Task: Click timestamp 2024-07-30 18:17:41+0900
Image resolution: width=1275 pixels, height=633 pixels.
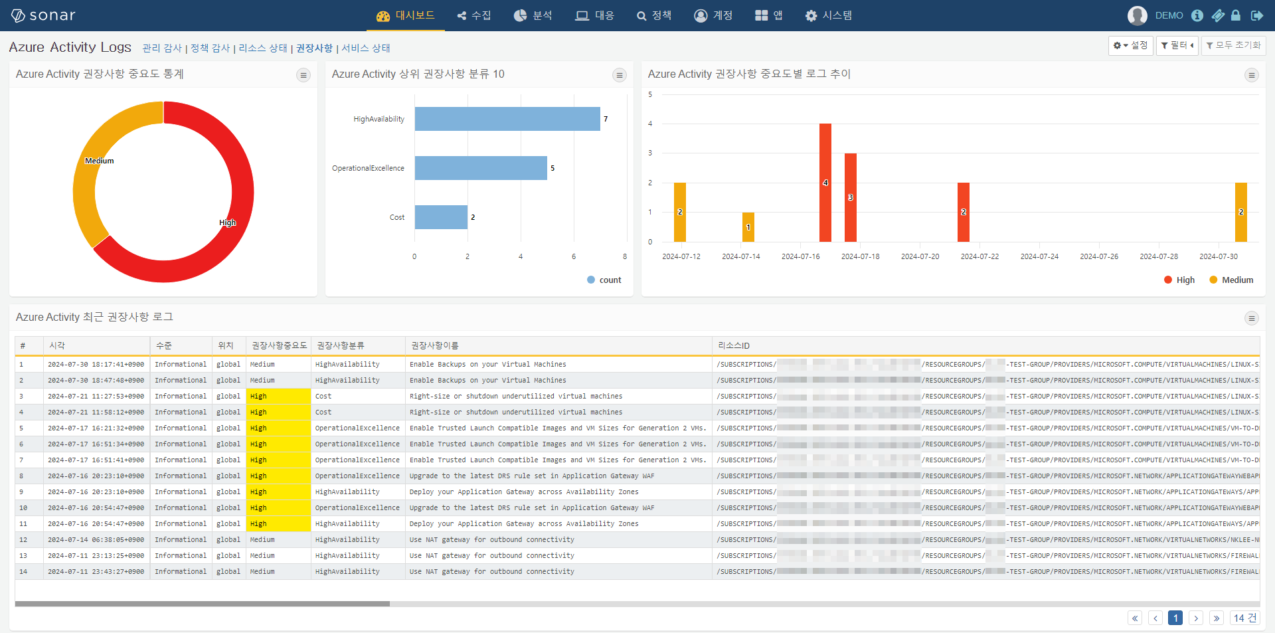Action: click(96, 365)
